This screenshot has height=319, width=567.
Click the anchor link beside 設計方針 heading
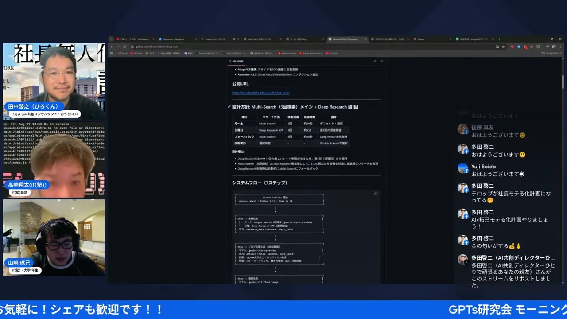(x=229, y=107)
